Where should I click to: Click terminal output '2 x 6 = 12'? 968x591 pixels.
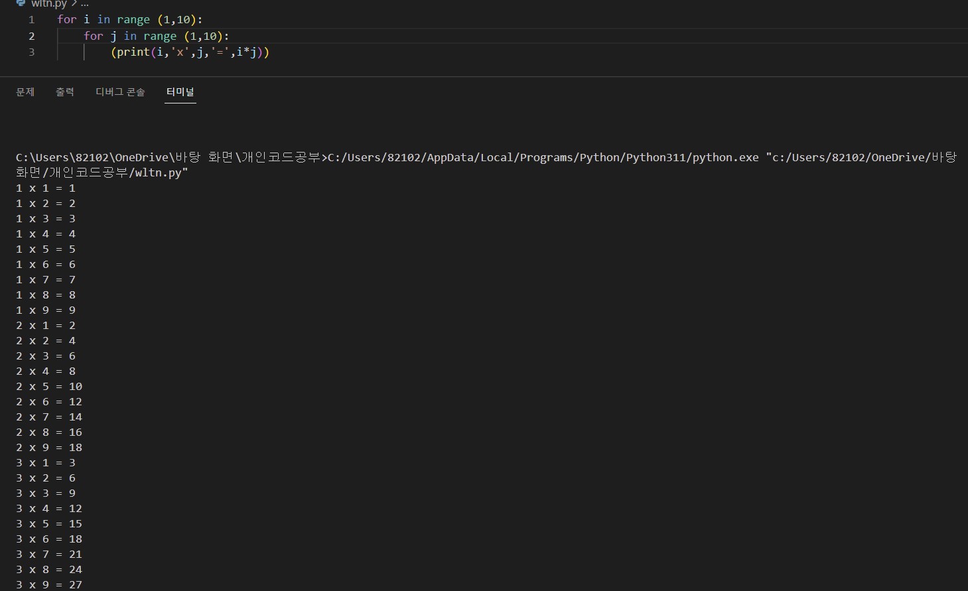tap(49, 402)
